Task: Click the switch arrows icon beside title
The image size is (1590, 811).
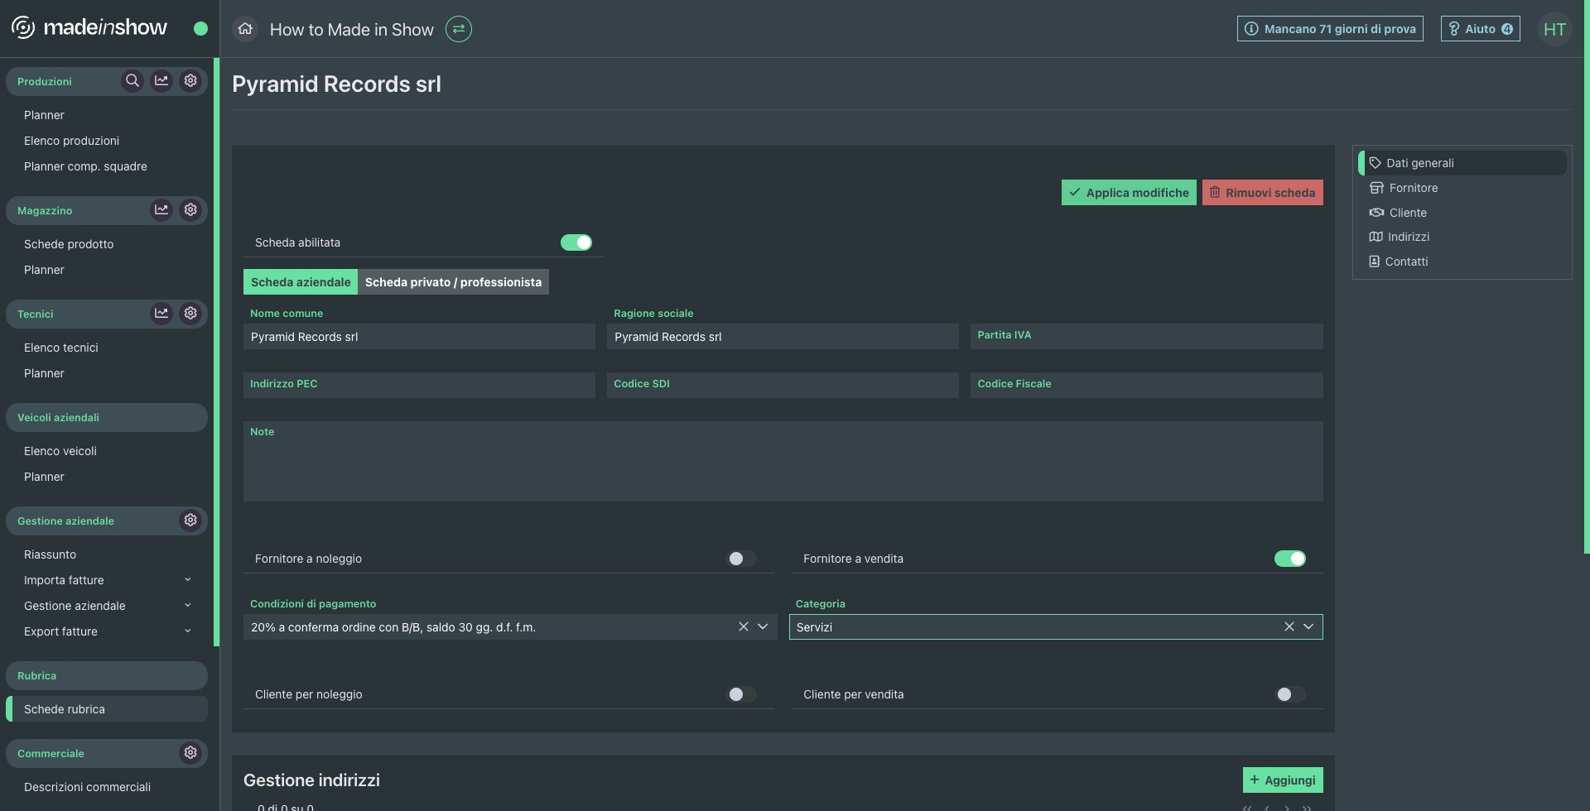Action: point(459,29)
